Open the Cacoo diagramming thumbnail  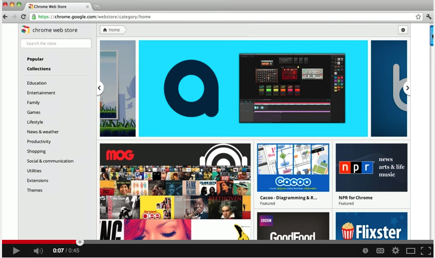pyautogui.click(x=293, y=168)
